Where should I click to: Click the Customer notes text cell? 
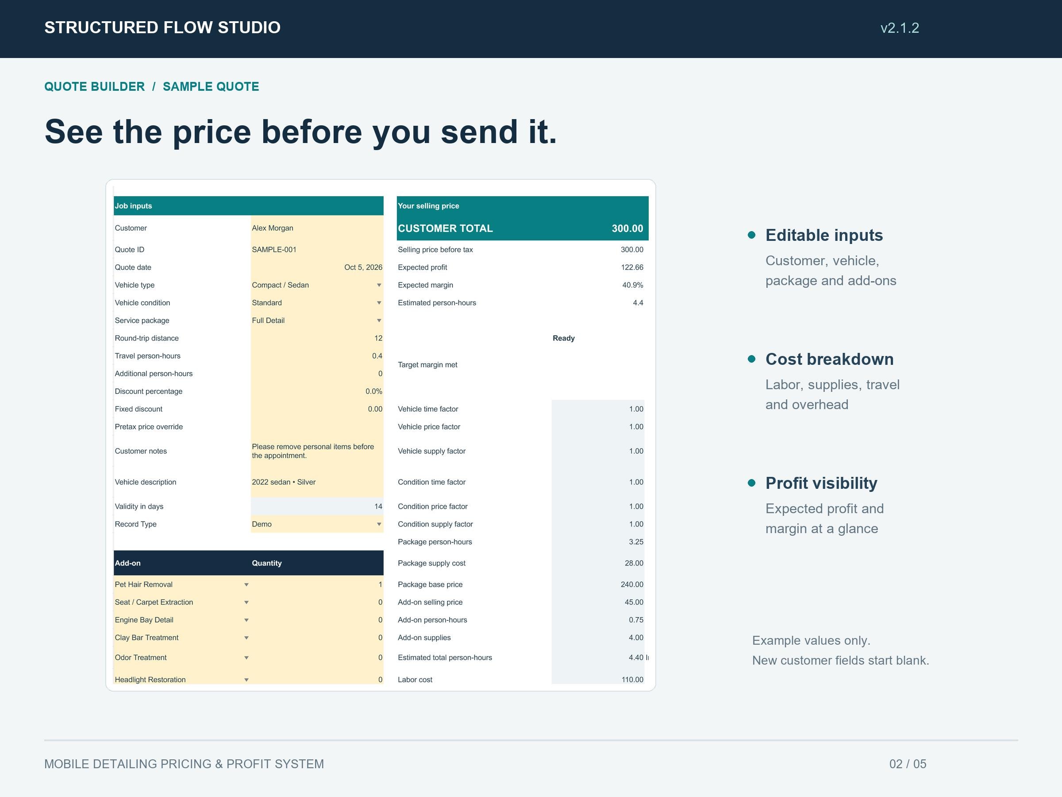coord(317,452)
